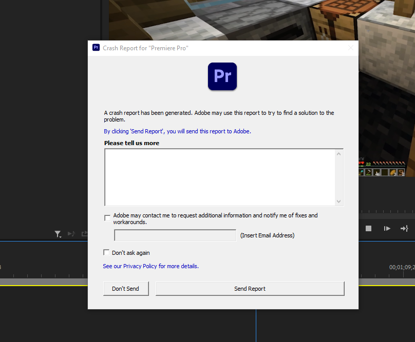The width and height of the screenshot is (415, 342).
Task: Enable Adobe may contact me checkbox
Action: (107, 218)
